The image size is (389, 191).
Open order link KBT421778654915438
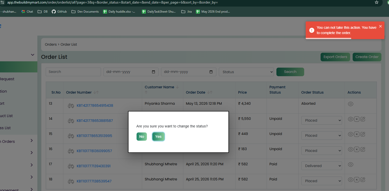click(95, 105)
